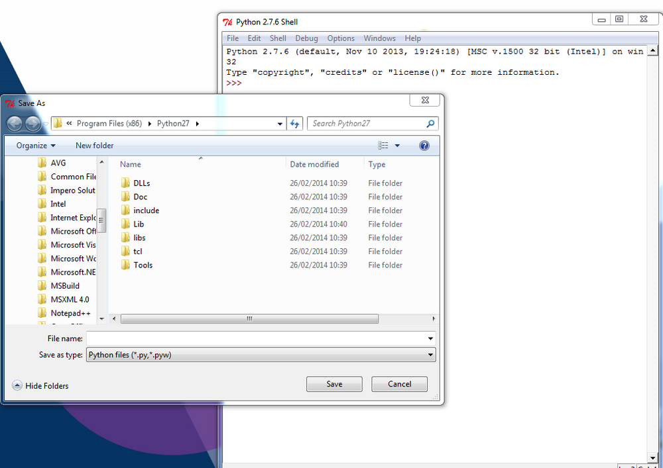This screenshot has width=663, height=468.
Task: Select Notepad++ folder in the tree
Action: point(64,313)
